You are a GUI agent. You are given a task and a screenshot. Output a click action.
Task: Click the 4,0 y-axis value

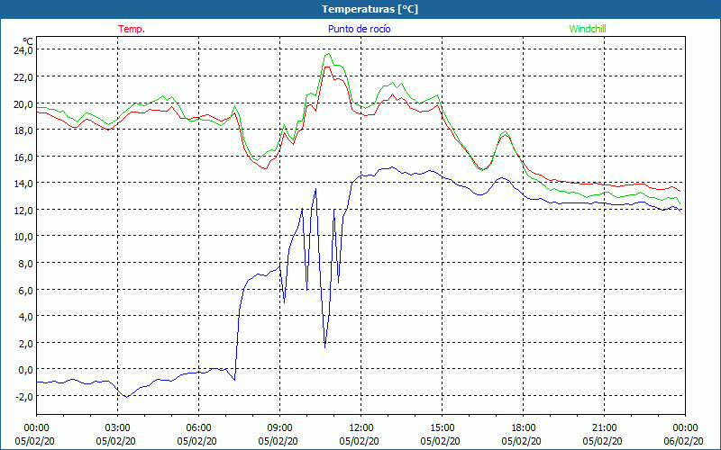click(x=25, y=317)
